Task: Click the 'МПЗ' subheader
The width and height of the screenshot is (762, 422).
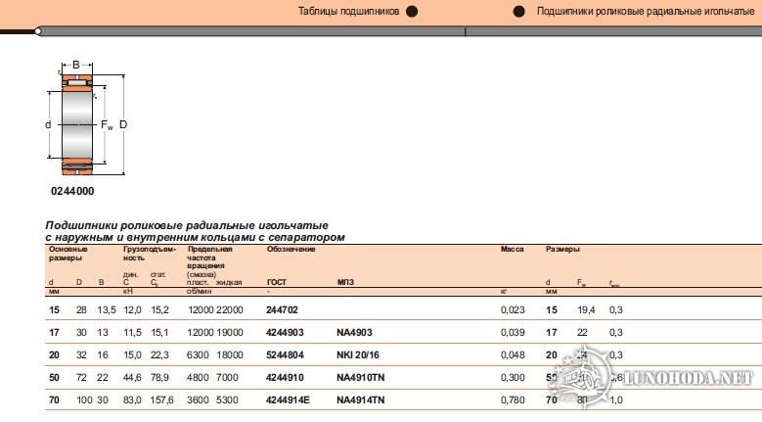Action: click(345, 282)
